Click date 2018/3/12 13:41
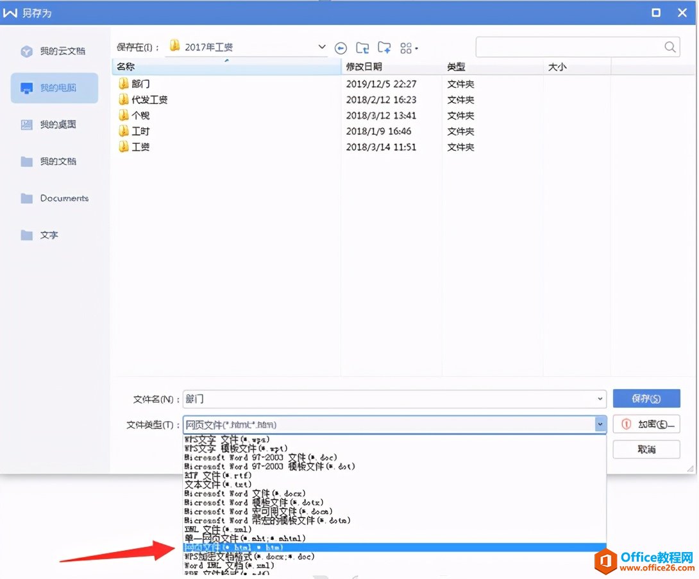The image size is (699, 579). pos(381,116)
